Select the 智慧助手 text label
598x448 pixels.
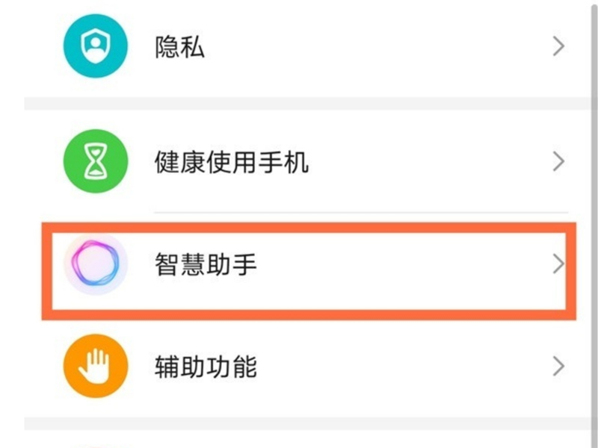click(x=206, y=264)
